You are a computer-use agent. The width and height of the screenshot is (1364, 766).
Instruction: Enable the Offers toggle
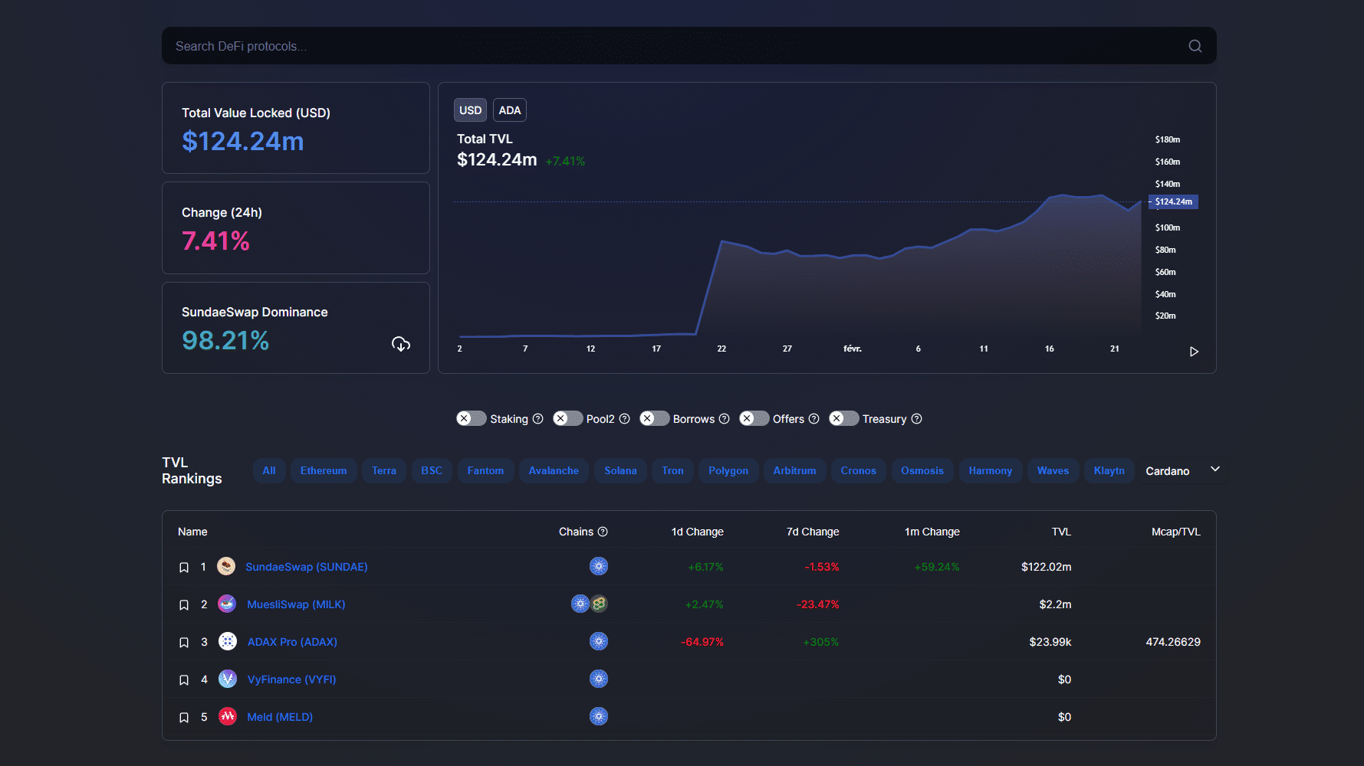tap(754, 418)
